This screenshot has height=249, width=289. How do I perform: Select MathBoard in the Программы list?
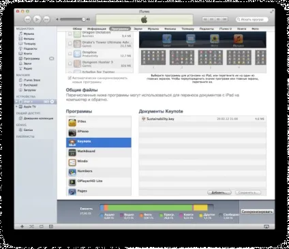click(99, 152)
